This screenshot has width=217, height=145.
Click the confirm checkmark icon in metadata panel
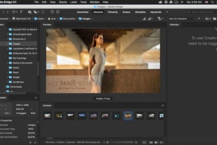(35, 142)
